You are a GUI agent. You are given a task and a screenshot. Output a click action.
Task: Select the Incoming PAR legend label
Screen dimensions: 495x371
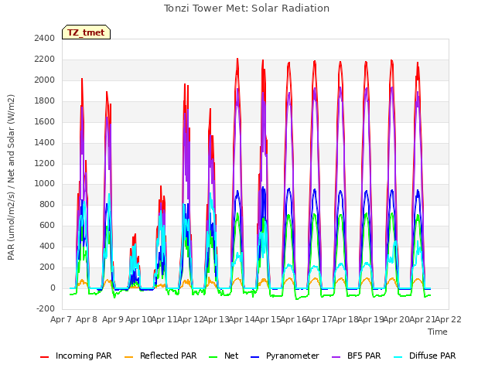click(84, 356)
